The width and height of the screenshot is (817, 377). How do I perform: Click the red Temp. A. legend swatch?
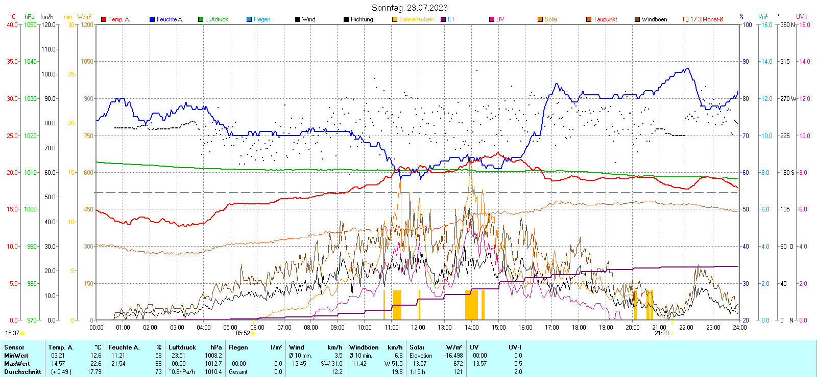(x=104, y=19)
